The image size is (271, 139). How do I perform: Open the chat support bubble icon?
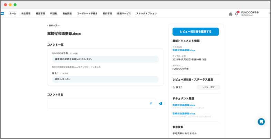(x=261, y=122)
